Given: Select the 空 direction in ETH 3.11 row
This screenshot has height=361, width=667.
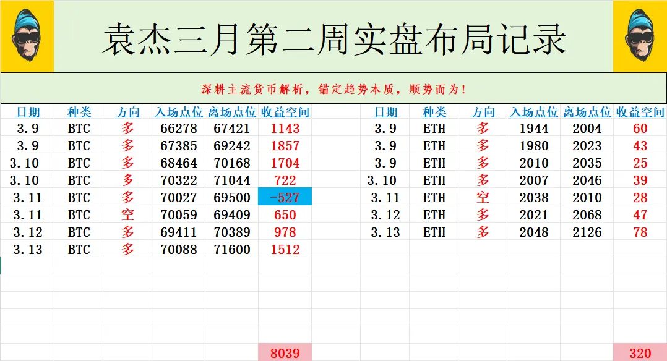Looking at the screenshot, I should 483,198.
